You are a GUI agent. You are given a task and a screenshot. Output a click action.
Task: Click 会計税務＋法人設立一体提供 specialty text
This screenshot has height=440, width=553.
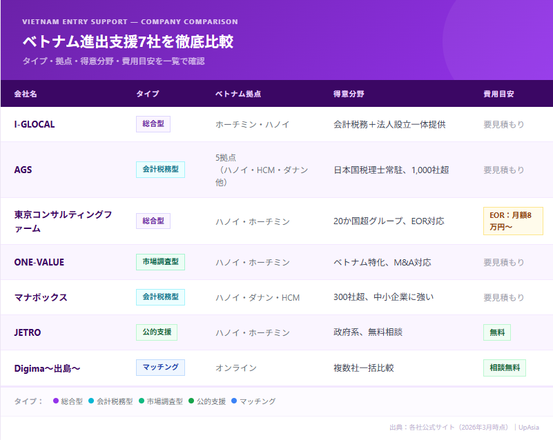(389, 124)
